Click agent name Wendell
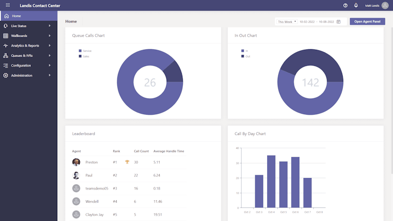393x221 pixels. [92, 201]
